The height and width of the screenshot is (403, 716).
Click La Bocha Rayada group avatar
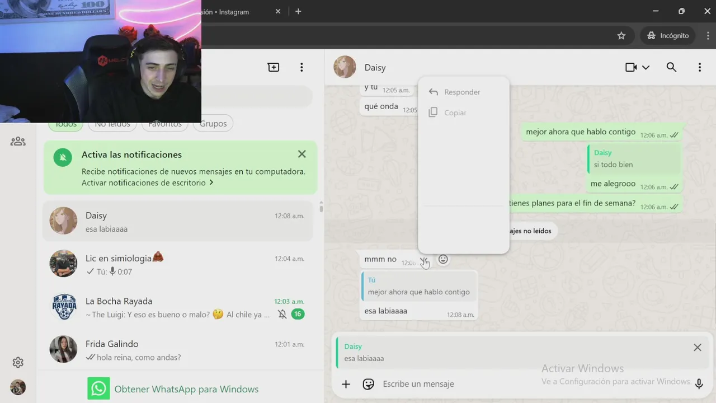coord(63,307)
